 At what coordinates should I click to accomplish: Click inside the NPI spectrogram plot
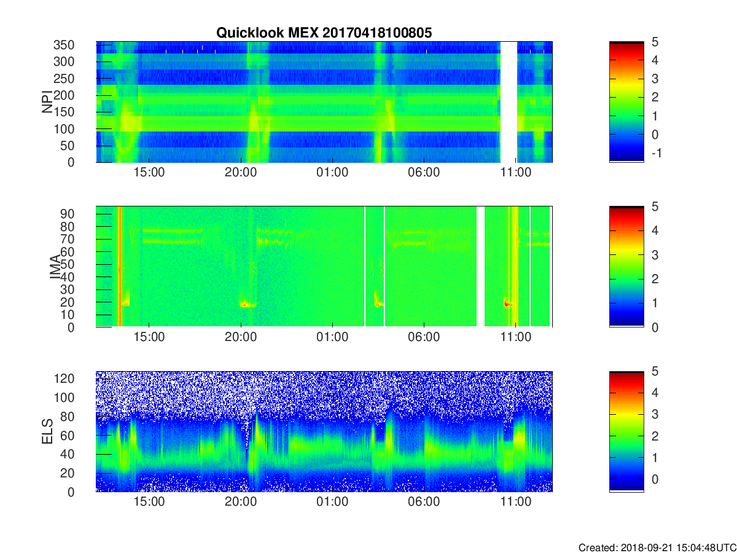(324, 102)
